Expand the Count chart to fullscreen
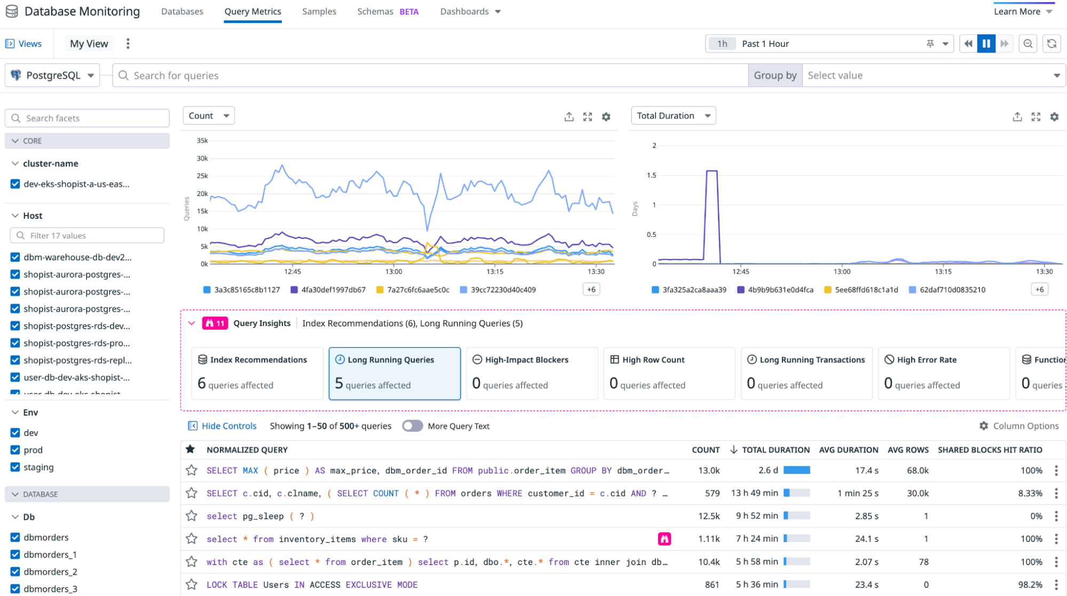The height and width of the screenshot is (596, 1067). 588,116
